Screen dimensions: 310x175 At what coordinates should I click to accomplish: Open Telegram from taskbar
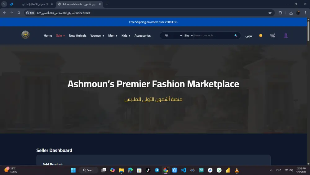[157, 170]
